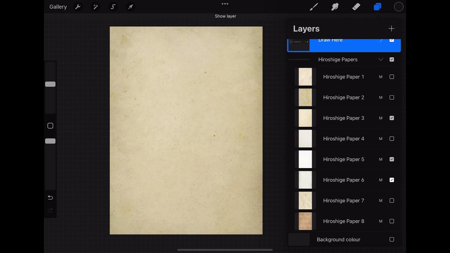
Task: Open the Actions wrench menu
Action: pyautogui.click(x=78, y=7)
